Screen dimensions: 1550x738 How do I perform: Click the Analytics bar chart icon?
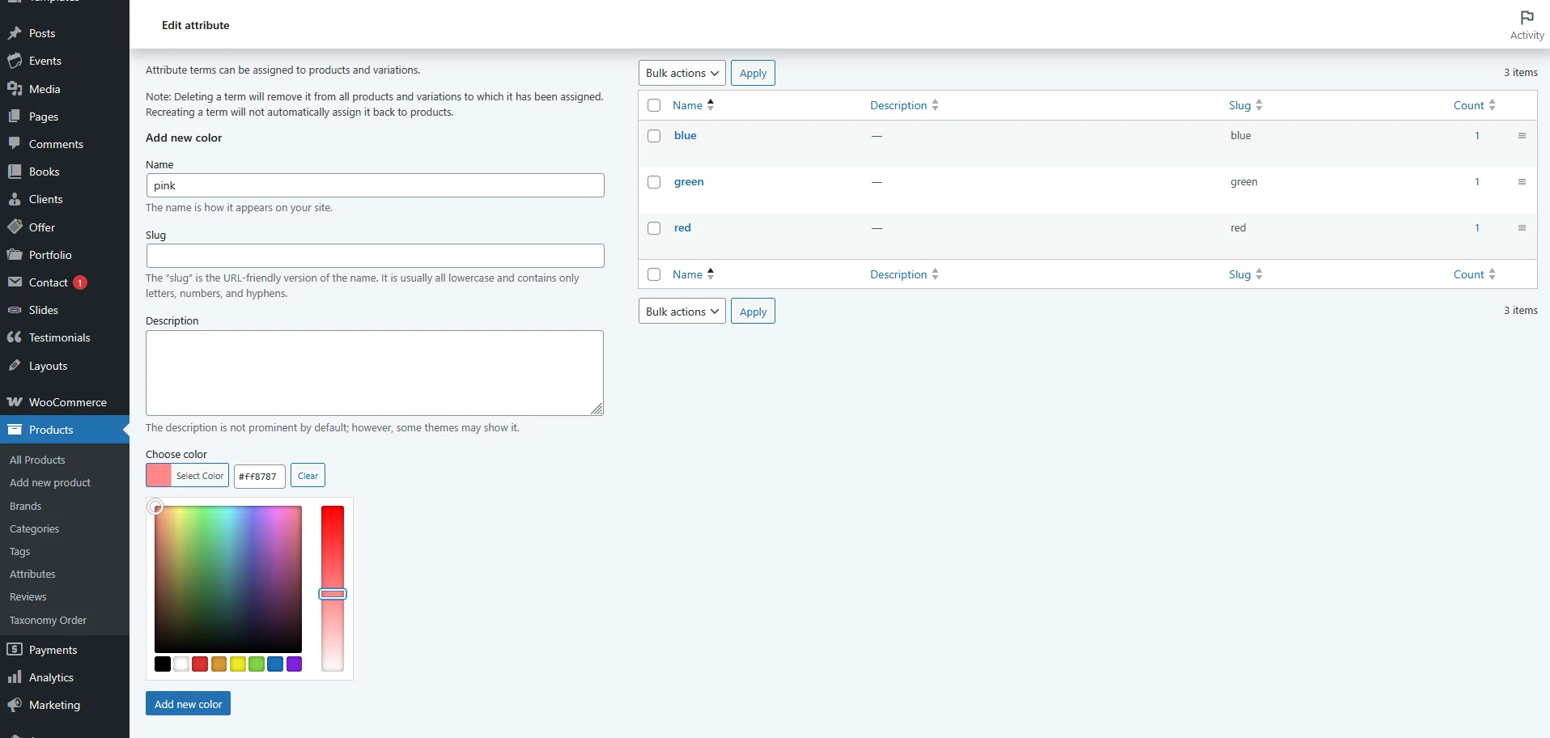(15, 677)
